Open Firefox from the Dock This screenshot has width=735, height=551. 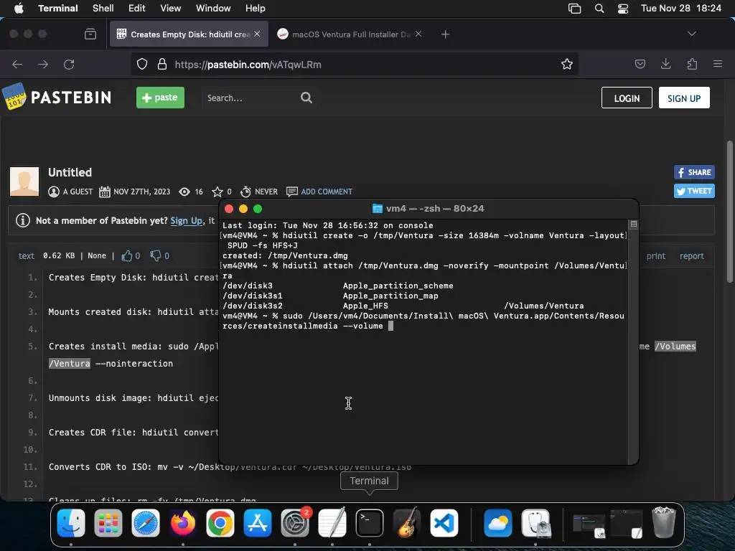183,523
